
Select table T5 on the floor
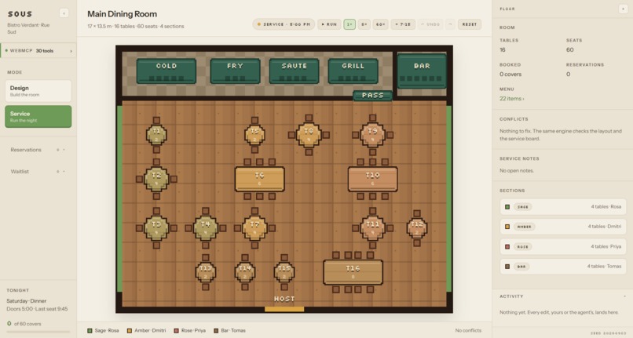tap(254, 135)
